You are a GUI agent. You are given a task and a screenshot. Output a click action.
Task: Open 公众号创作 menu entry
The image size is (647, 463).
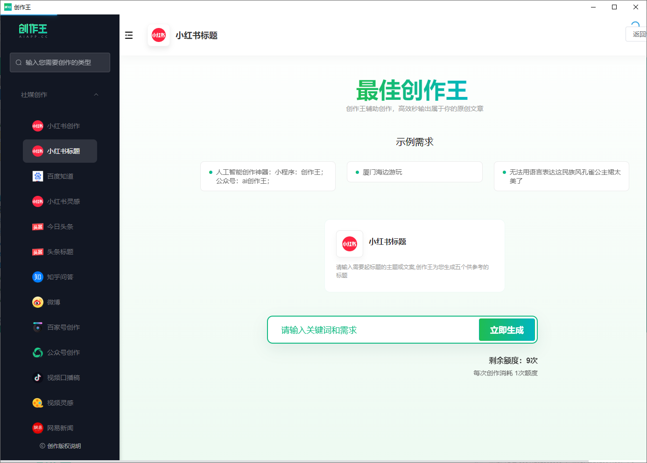pyautogui.click(x=60, y=352)
